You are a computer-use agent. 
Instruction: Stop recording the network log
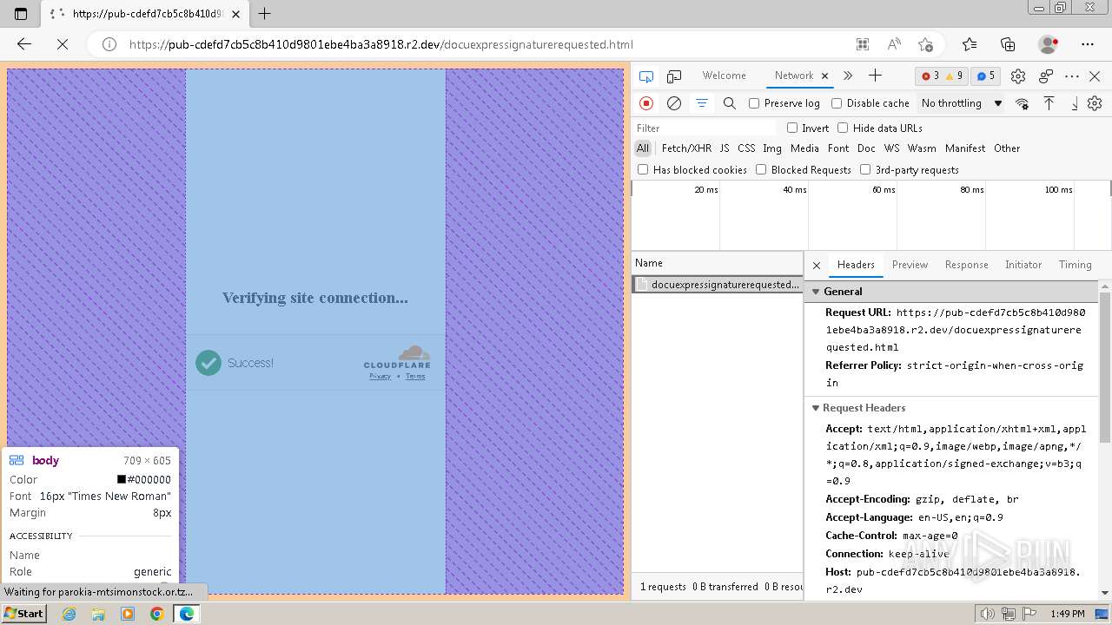646,103
